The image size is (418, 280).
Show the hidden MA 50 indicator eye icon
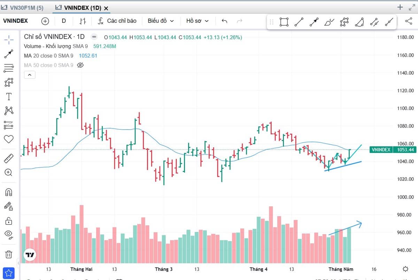click(80, 65)
